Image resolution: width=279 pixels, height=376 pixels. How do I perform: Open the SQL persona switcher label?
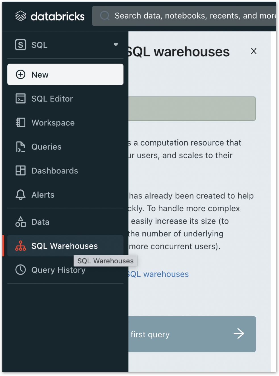(x=39, y=45)
